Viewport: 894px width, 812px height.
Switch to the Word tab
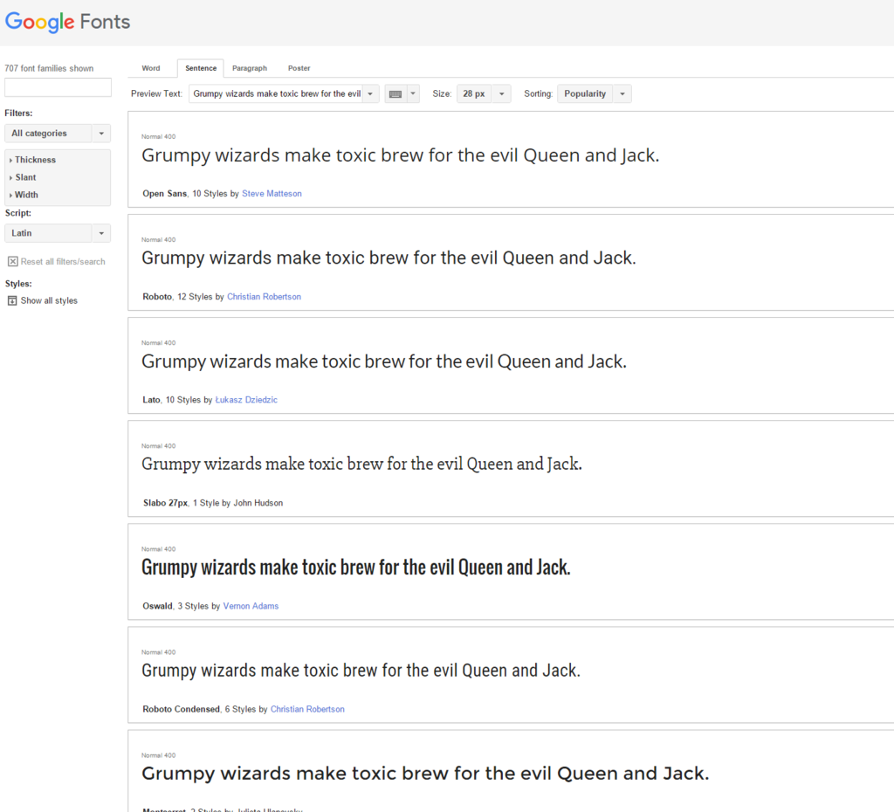coord(151,68)
